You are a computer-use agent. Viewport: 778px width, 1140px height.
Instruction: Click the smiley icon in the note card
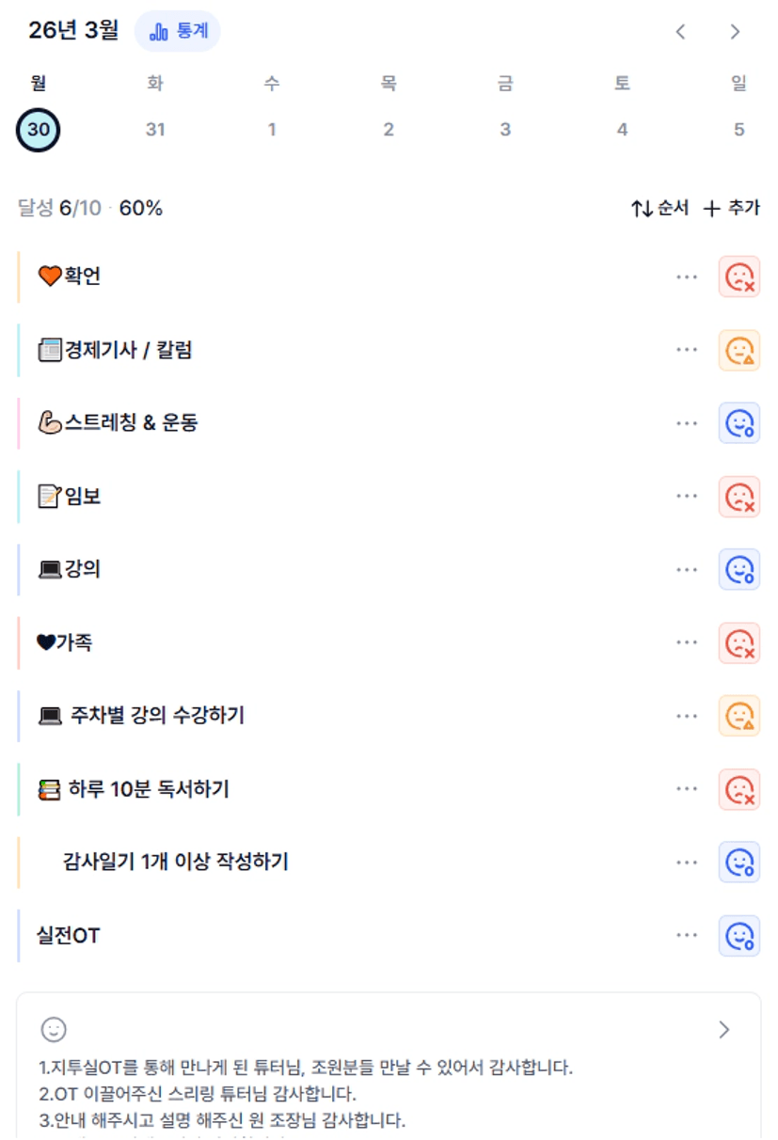point(54,1030)
